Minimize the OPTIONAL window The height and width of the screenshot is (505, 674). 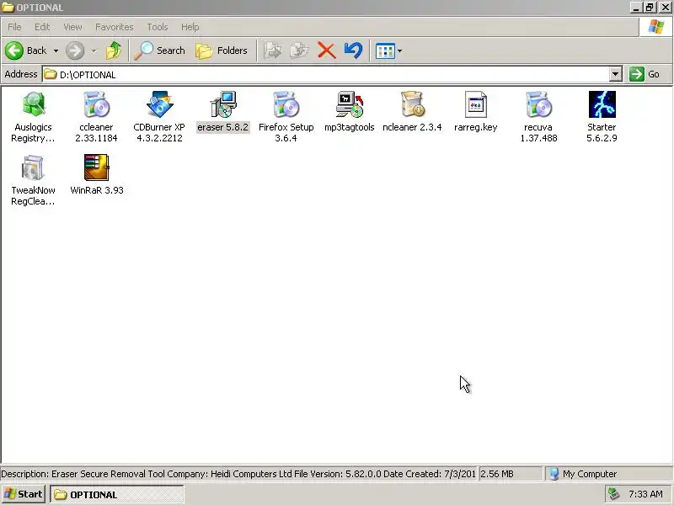click(x=636, y=8)
